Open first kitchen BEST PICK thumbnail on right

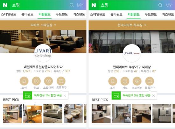101,114
